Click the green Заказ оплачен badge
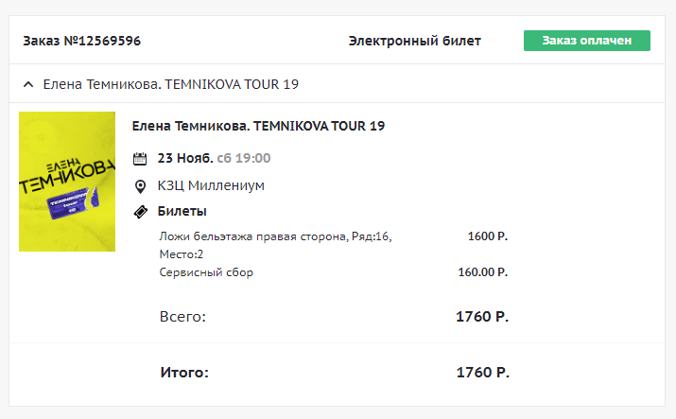This screenshot has height=419, width=676. coord(586,41)
